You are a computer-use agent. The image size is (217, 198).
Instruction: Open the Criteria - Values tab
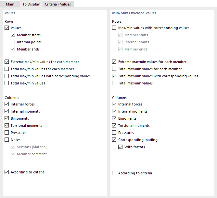point(58,4)
